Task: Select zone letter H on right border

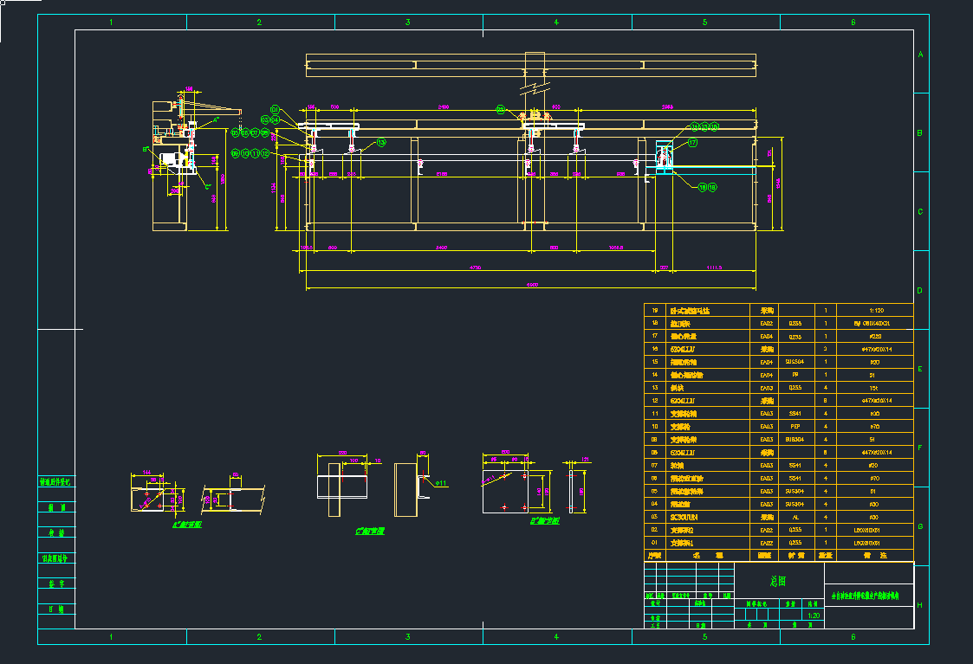Action: click(921, 605)
